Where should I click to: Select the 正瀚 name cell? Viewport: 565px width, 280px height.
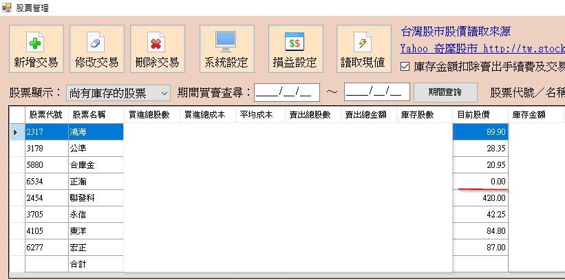(96, 182)
